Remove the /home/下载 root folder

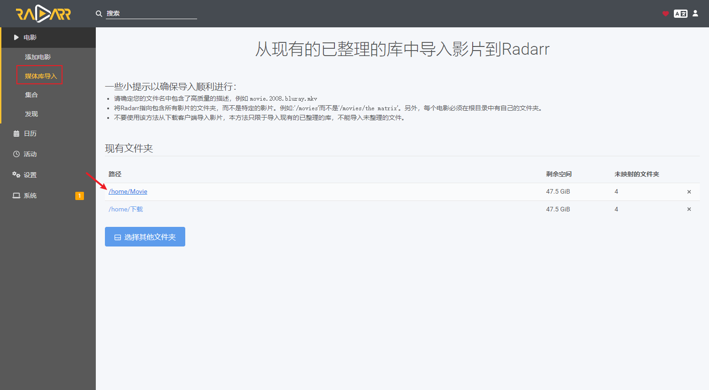coord(689,209)
